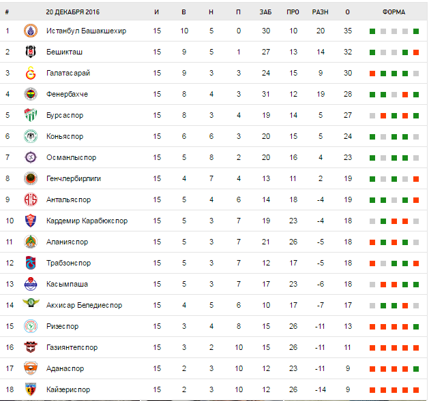429x401 pixels.
Task: Click the Adanaspor club badge
Action: pyautogui.click(x=30, y=368)
